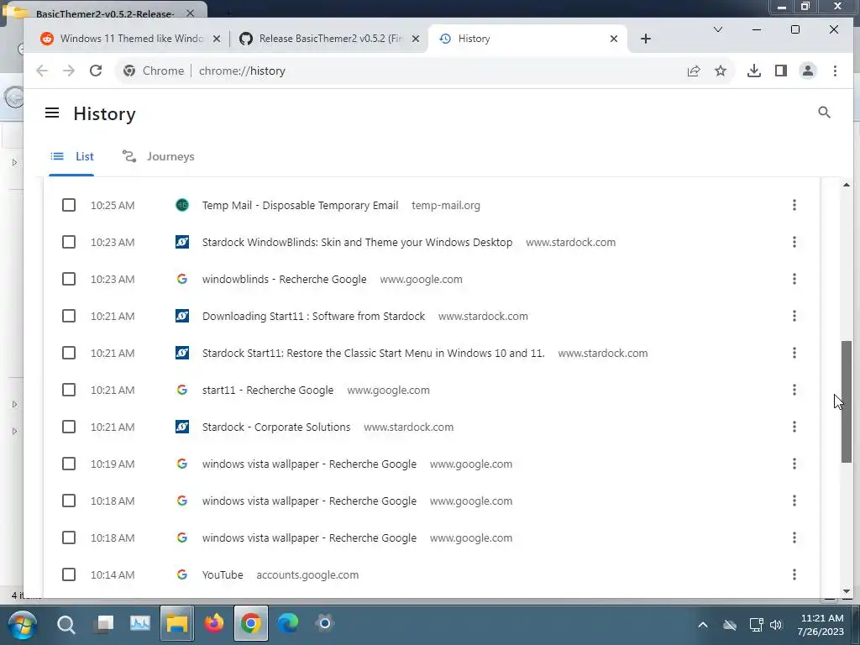Open actions menu for Downloading Start11 entry
860x645 pixels.
[794, 316]
